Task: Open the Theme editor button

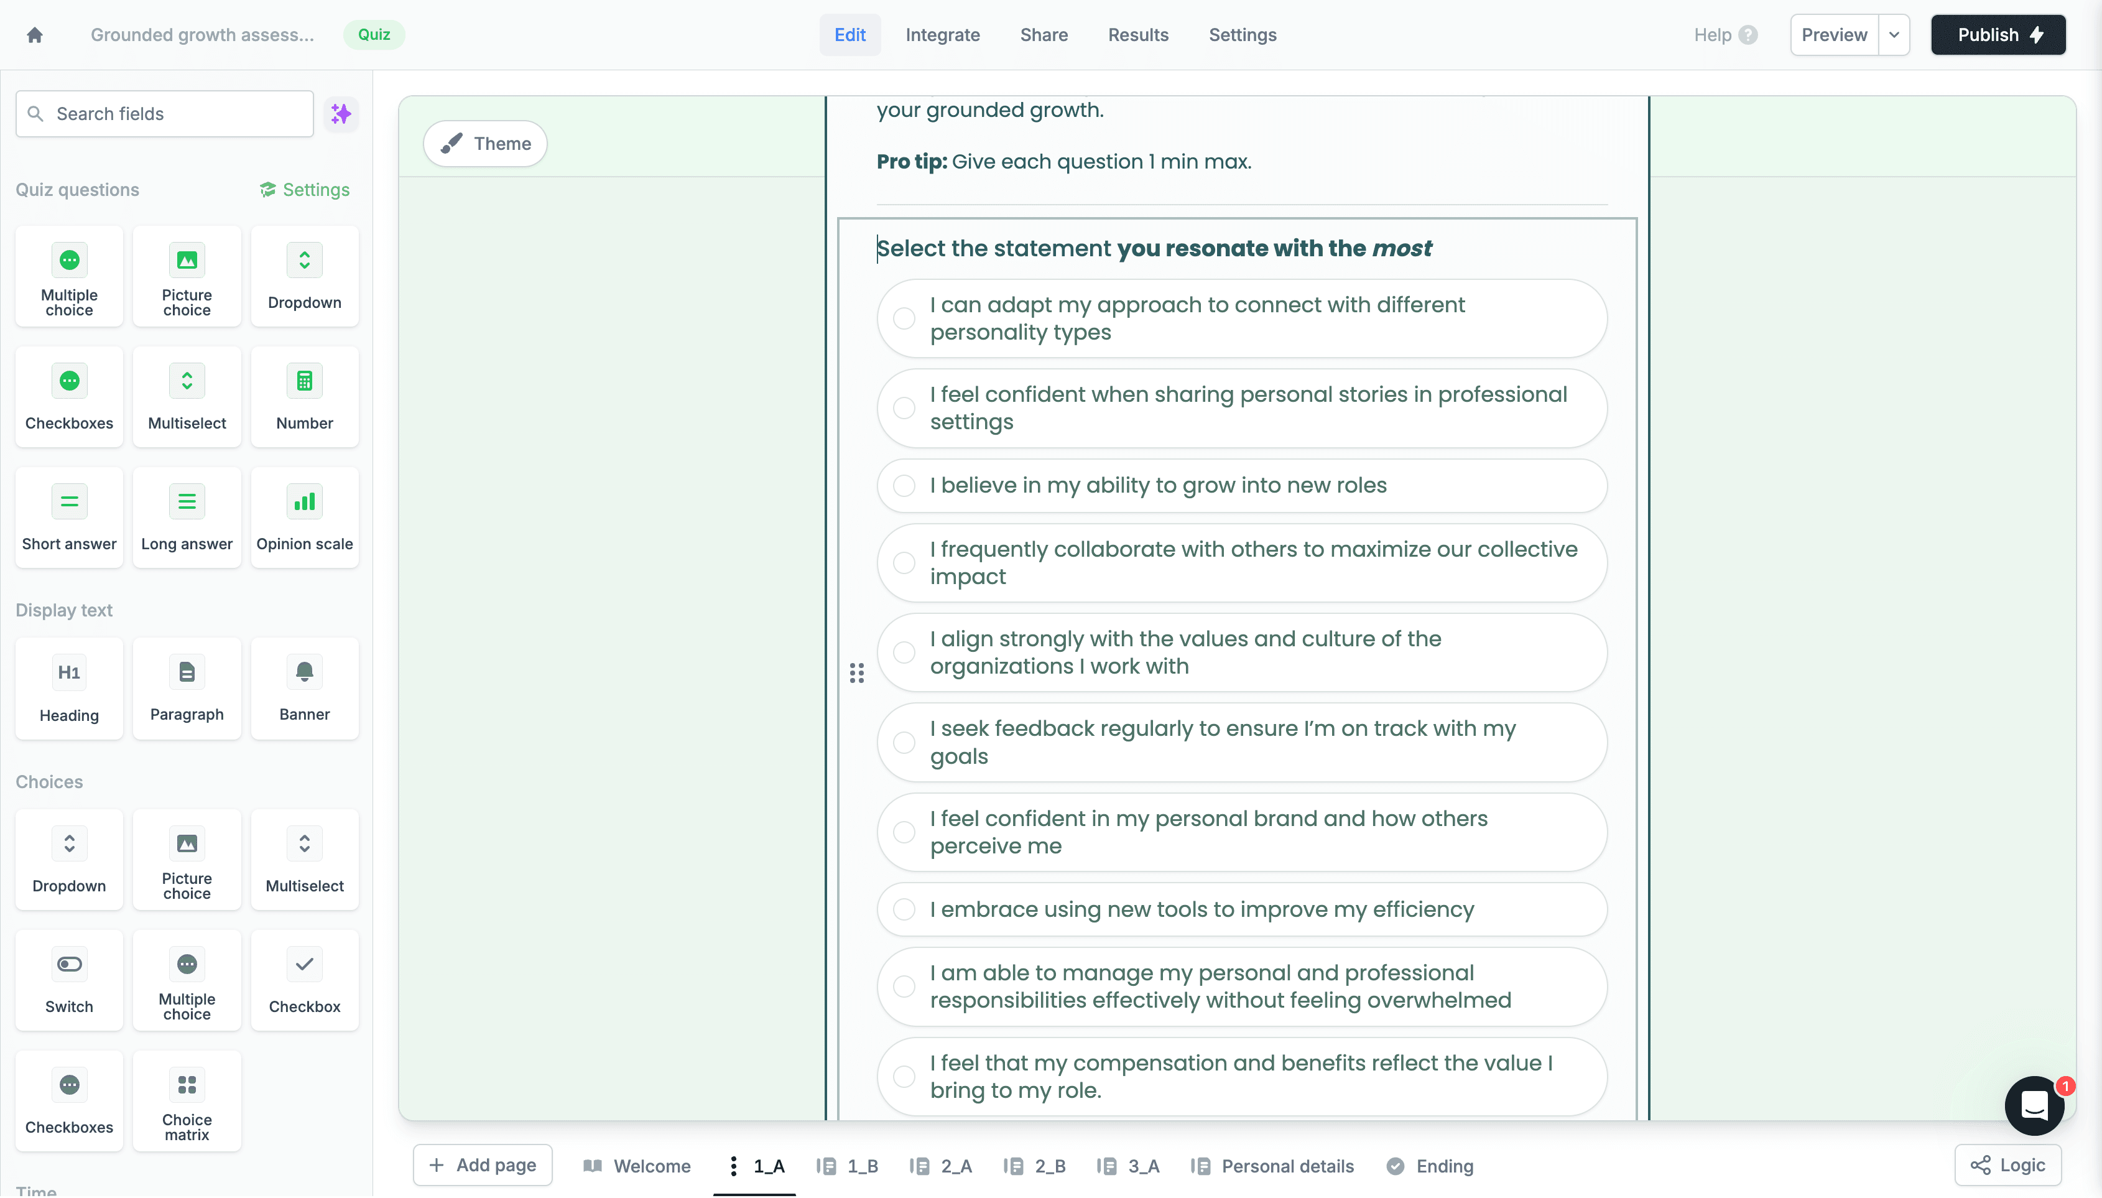Action: (x=485, y=143)
